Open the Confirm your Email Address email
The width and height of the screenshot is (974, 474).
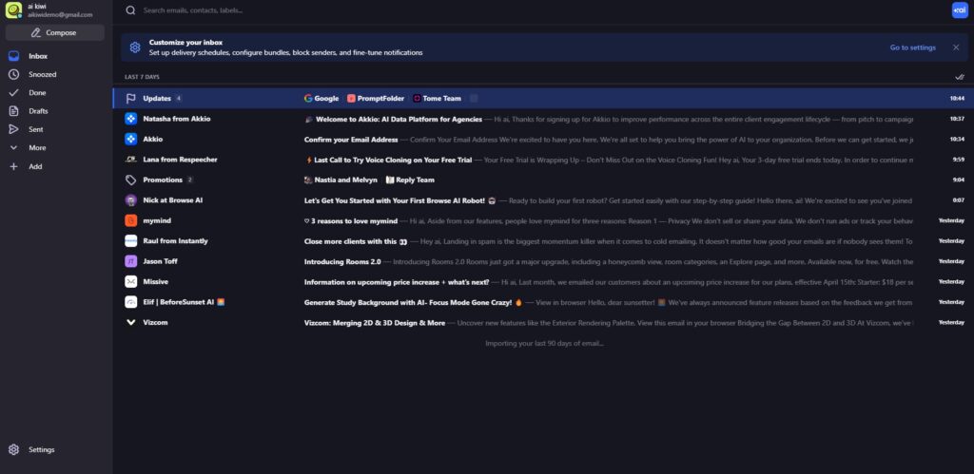coord(543,139)
